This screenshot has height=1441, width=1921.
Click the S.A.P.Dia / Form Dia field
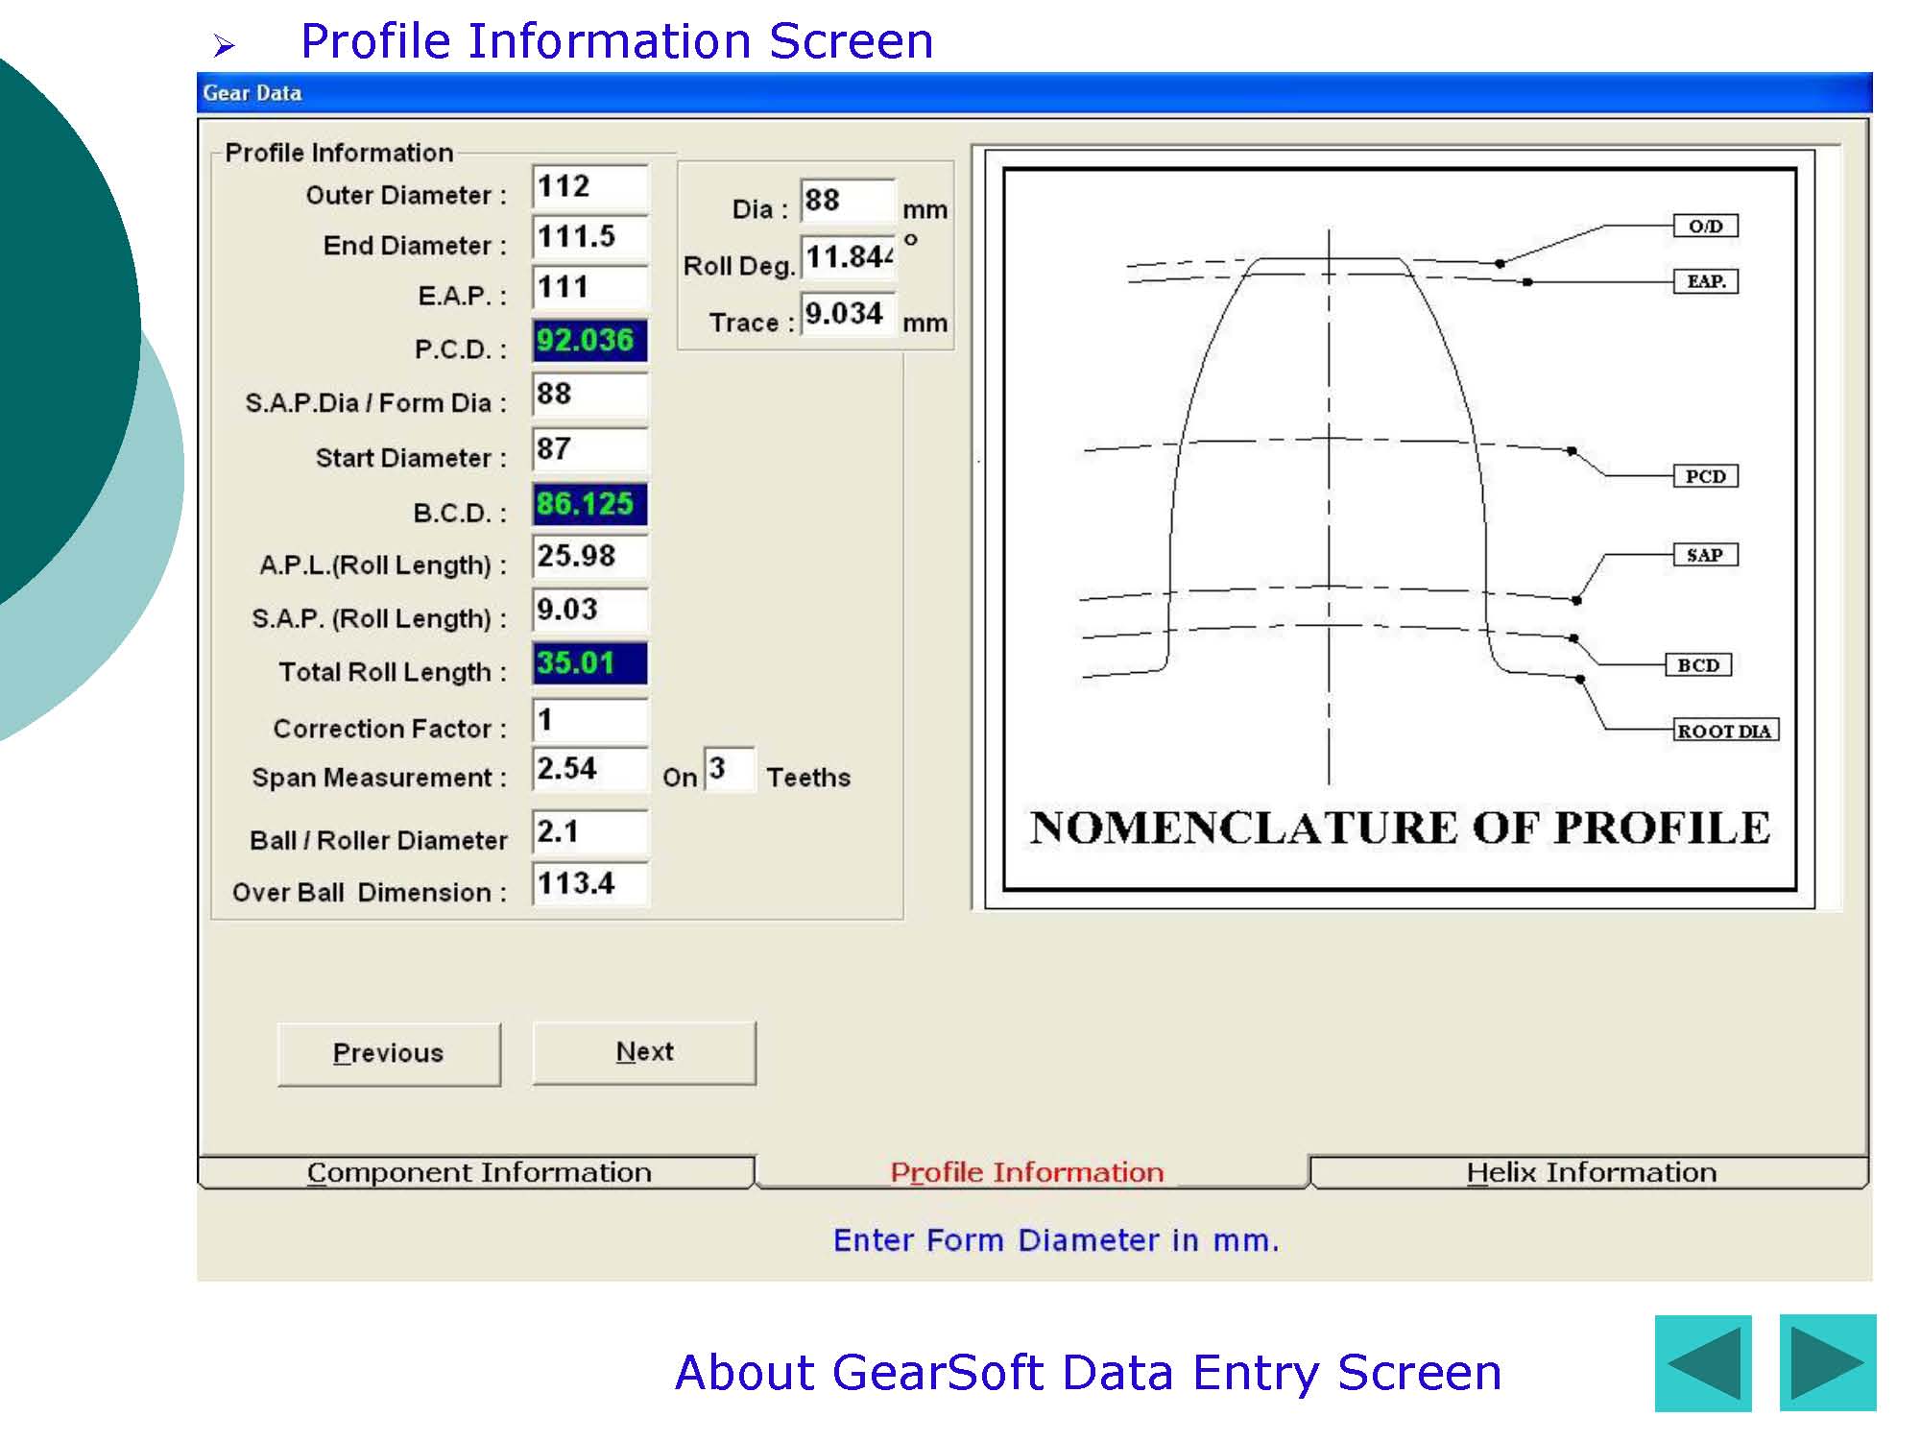pos(590,395)
